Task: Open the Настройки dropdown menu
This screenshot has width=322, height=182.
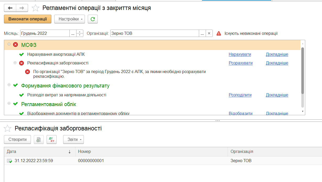Action: tap(69, 19)
